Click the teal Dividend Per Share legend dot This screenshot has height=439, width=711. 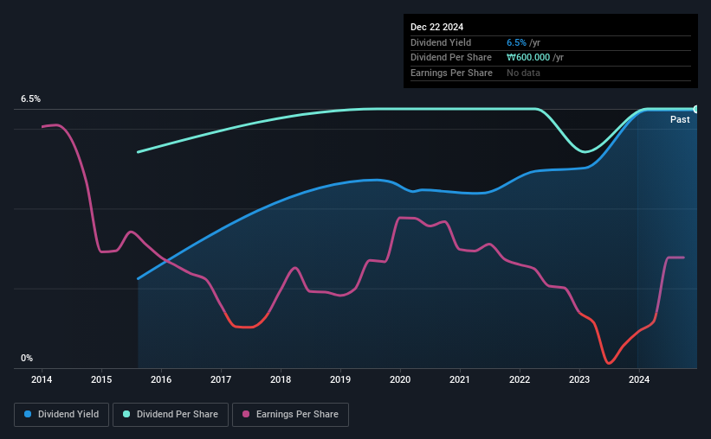[x=126, y=414]
